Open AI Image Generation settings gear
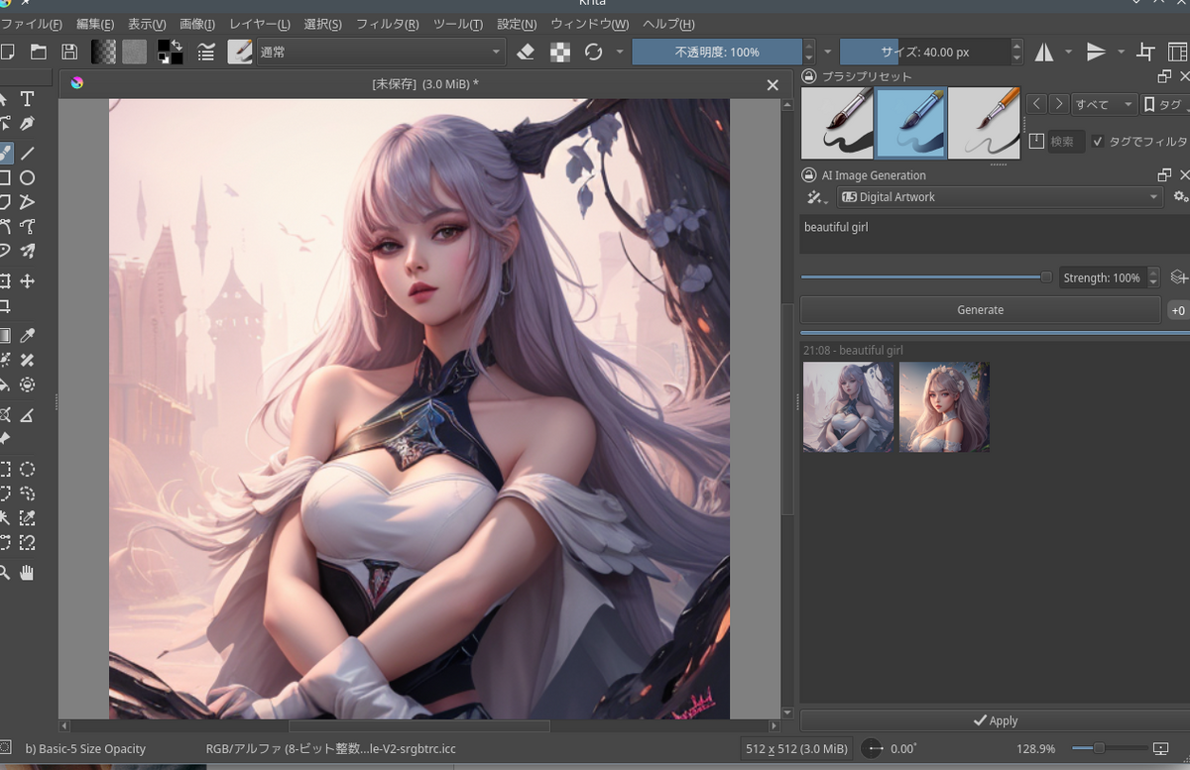 click(x=1180, y=197)
